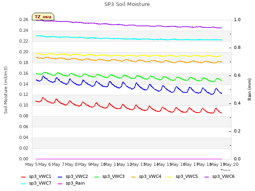Click the blue sp3_VWC2 legend swatch

60,177
